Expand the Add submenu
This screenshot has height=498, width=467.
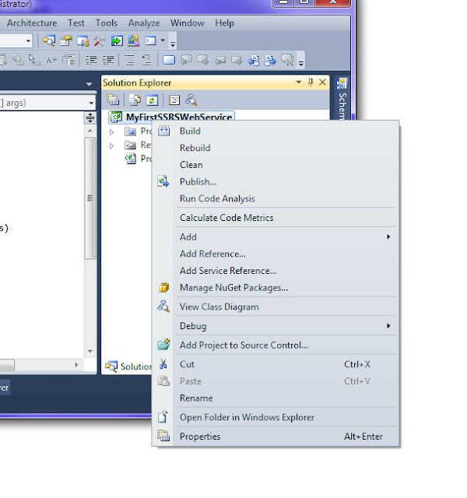pos(275,237)
